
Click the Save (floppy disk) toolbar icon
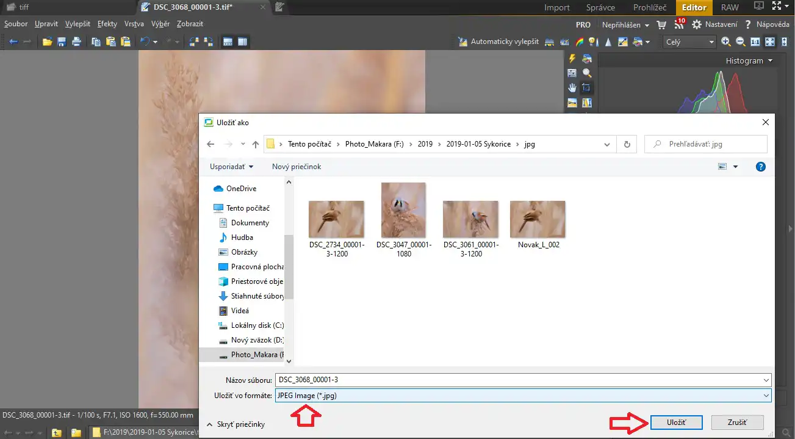coord(62,42)
